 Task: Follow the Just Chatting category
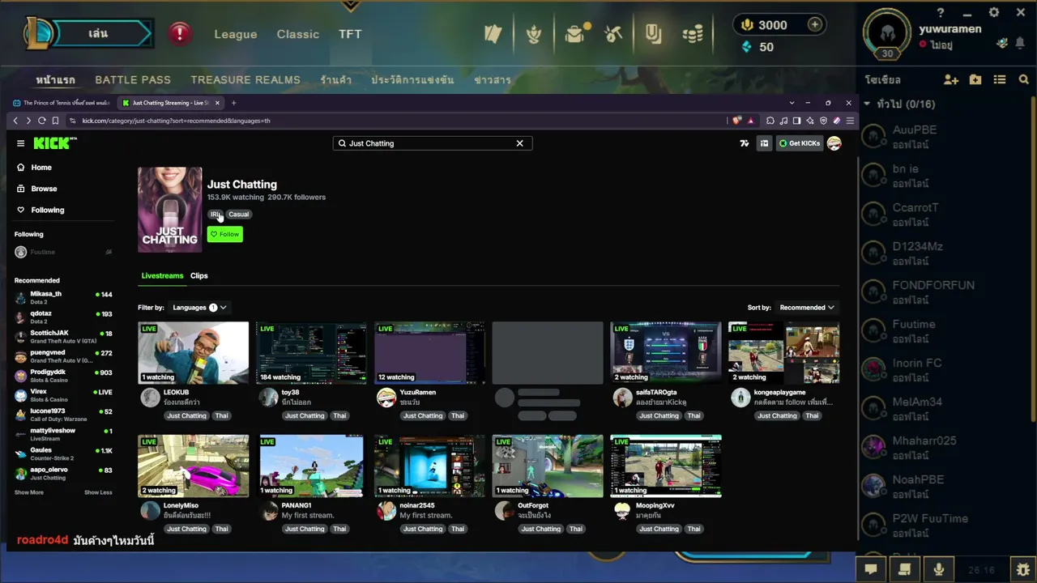(x=224, y=234)
